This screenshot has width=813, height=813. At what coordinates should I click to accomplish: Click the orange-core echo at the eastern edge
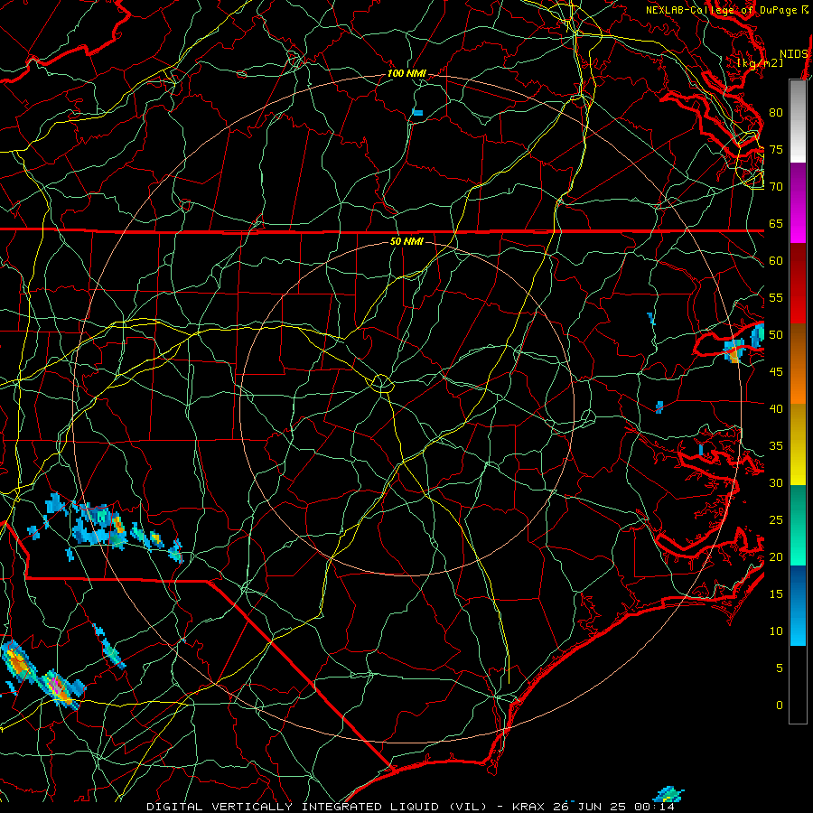[x=734, y=351]
